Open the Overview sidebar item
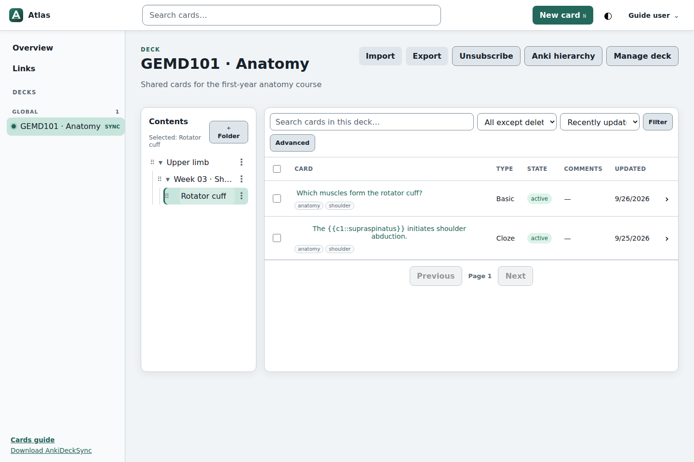The image size is (694, 462). pos(33,48)
